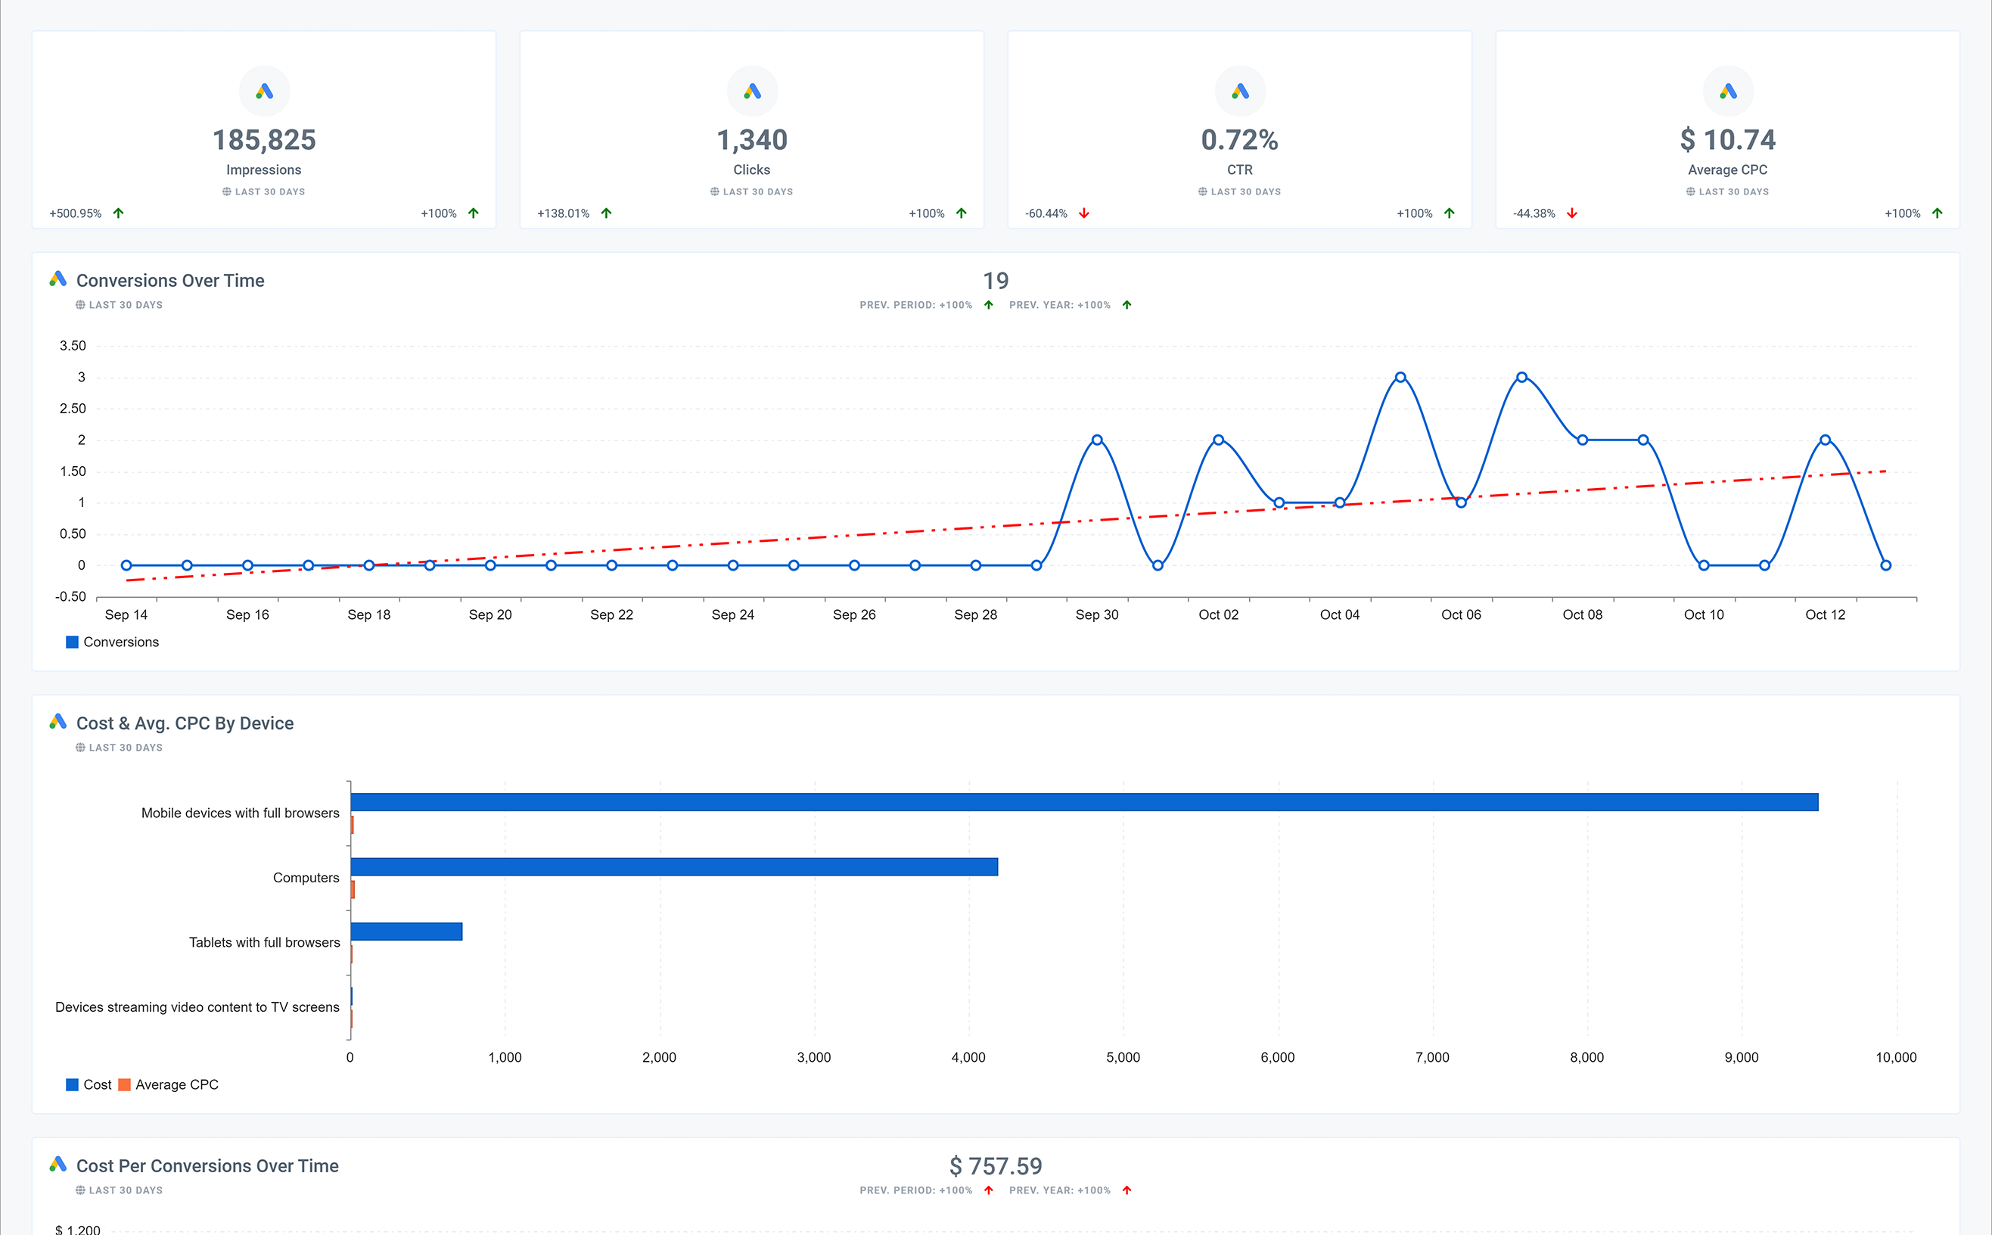The image size is (1992, 1235).
Task: Click the Oct 06 data point at 1
Action: 1462,502
